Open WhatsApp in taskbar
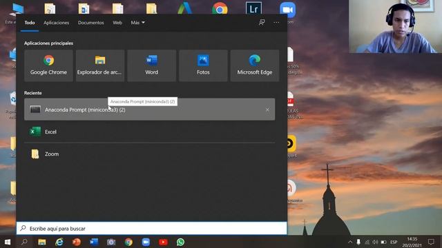 tap(180, 242)
